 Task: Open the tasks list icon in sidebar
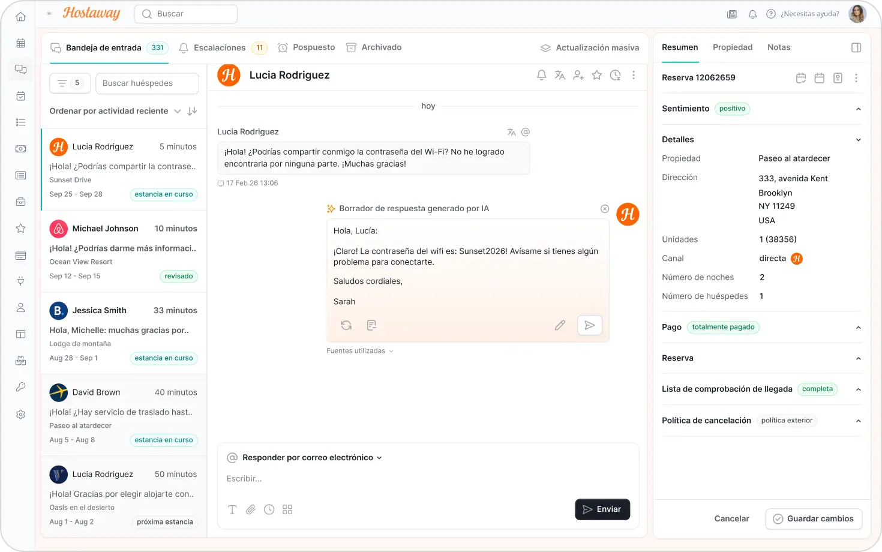(20, 122)
